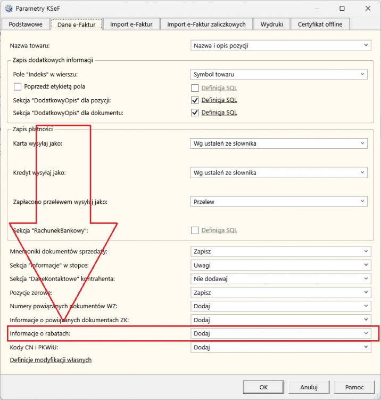381x400 pixels.
Task: Uncheck Definicja SQL checkbox for DodatkowyOpis dla dokumentu
Action: click(x=195, y=113)
